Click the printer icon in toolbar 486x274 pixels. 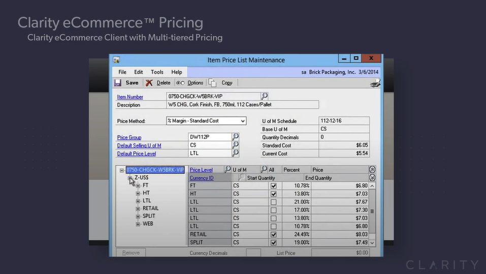pos(375,83)
